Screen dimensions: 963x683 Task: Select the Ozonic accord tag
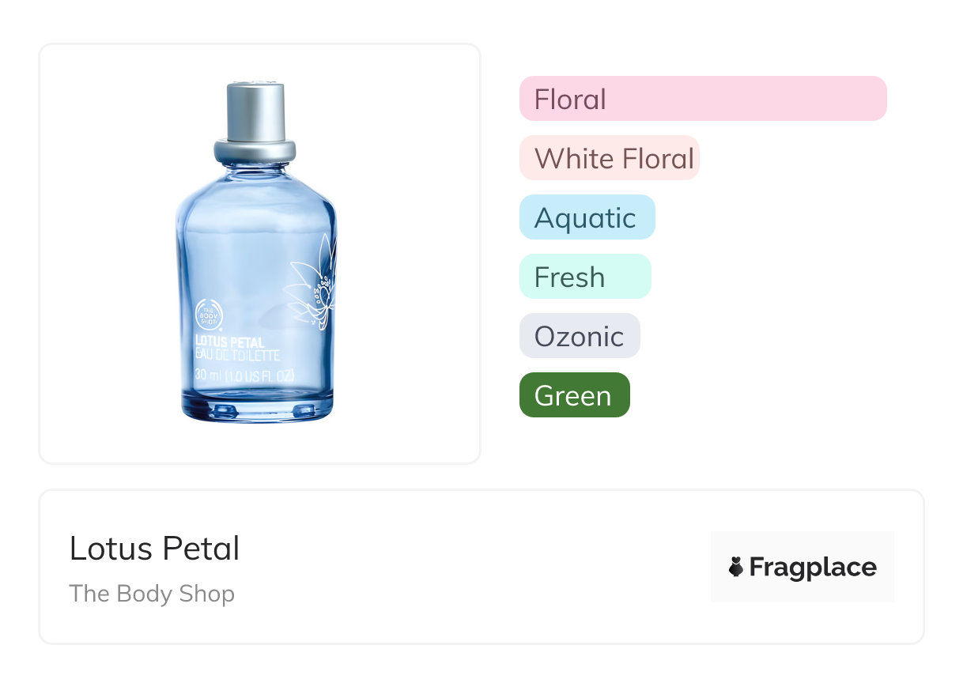(x=579, y=336)
